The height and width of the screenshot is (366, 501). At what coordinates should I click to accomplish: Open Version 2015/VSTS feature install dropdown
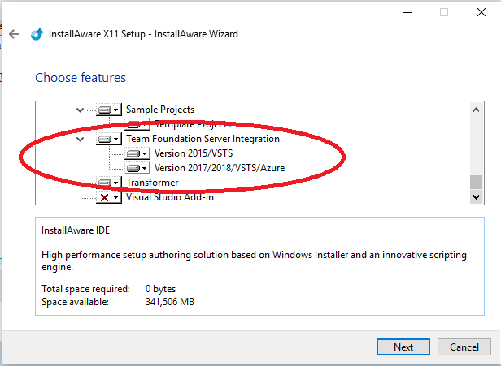tap(137, 154)
